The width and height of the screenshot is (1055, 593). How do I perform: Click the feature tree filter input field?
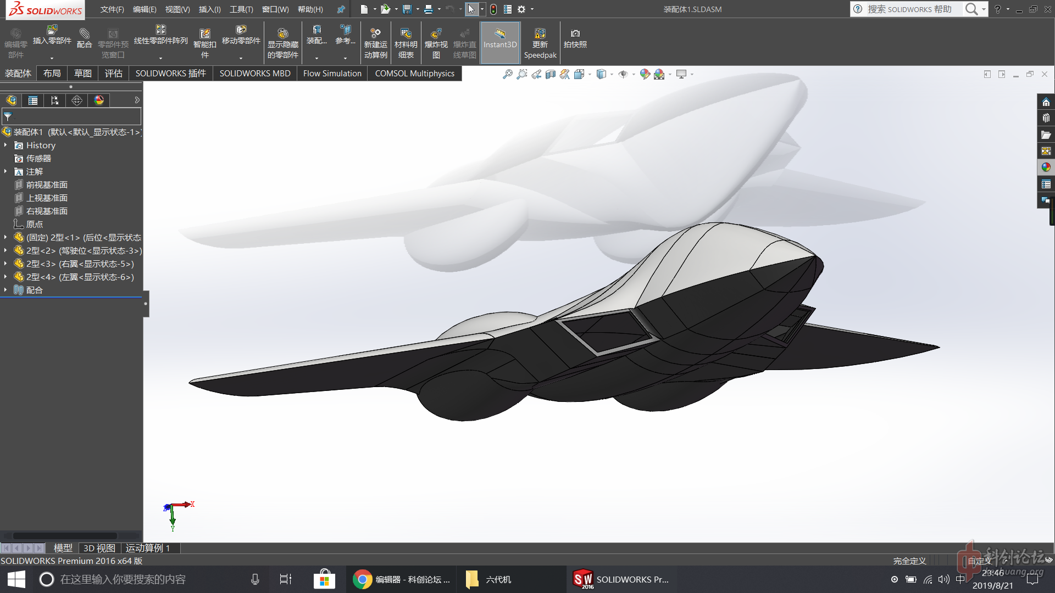pos(71,116)
